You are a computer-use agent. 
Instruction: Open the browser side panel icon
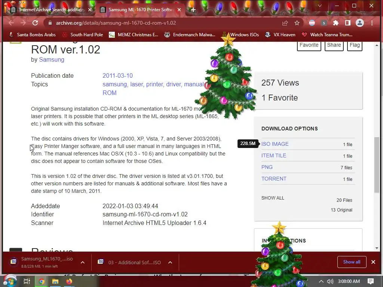pos(347,23)
